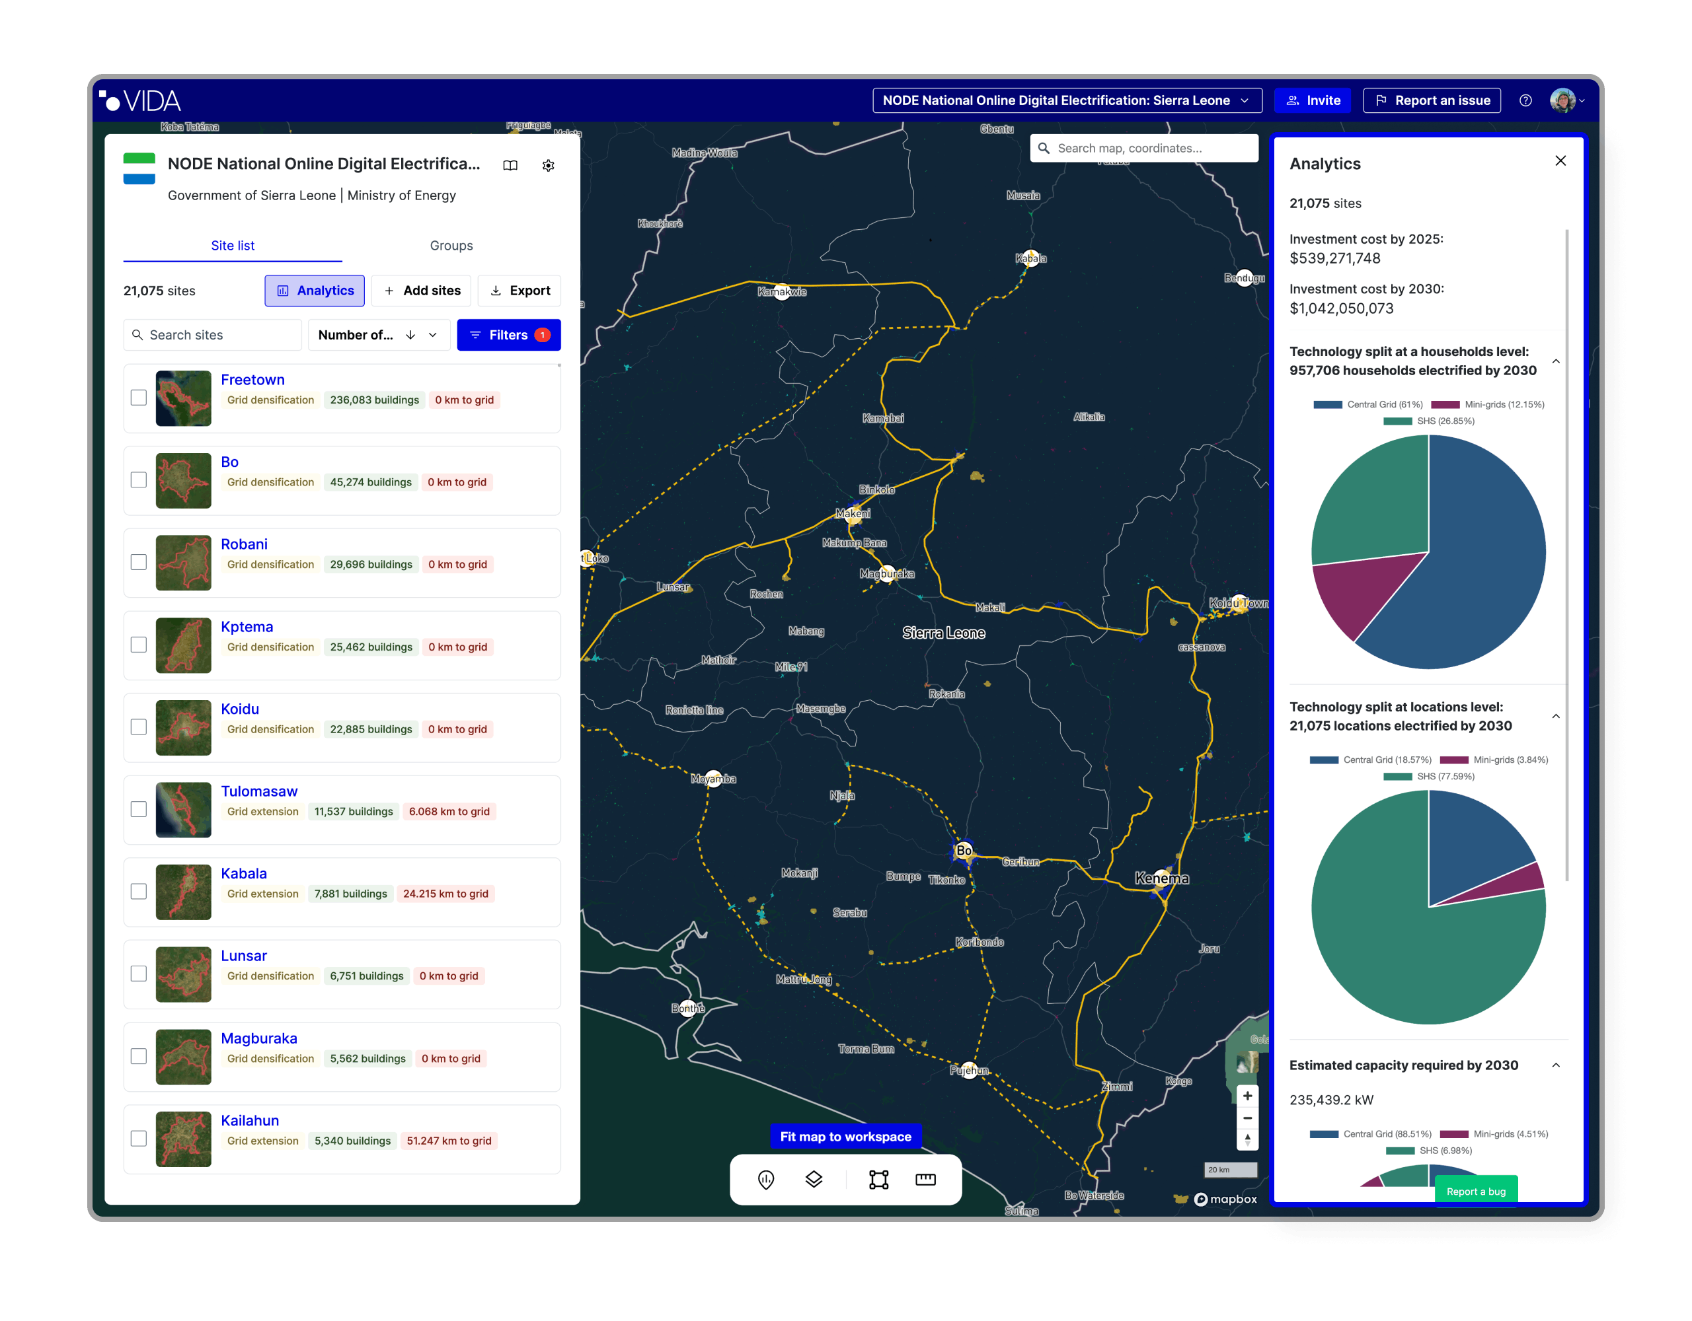Open the help question mark icon
Image resolution: width=1692 pixels, height=1321 pixels.
coord(1525,100)
